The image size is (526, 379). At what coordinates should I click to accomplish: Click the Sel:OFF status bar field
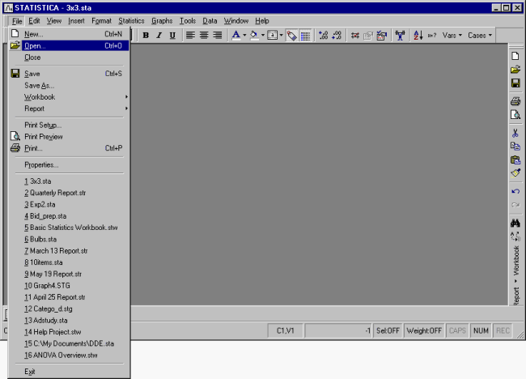(x=388, y=331)
